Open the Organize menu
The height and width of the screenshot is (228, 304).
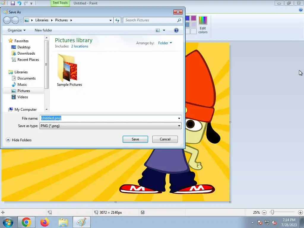coord(17,30)
